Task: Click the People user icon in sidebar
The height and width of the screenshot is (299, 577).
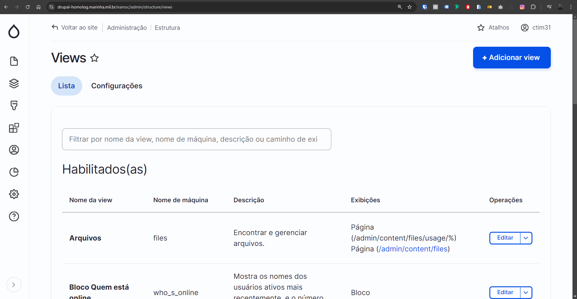Action: 14,150
